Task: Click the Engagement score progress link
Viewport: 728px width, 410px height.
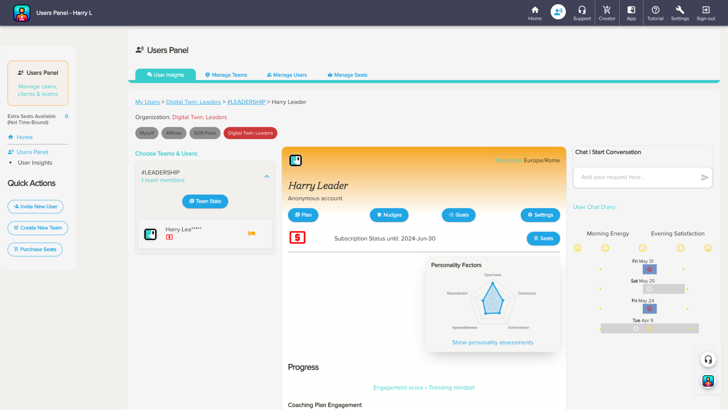Action: click(x=397, y=387)
